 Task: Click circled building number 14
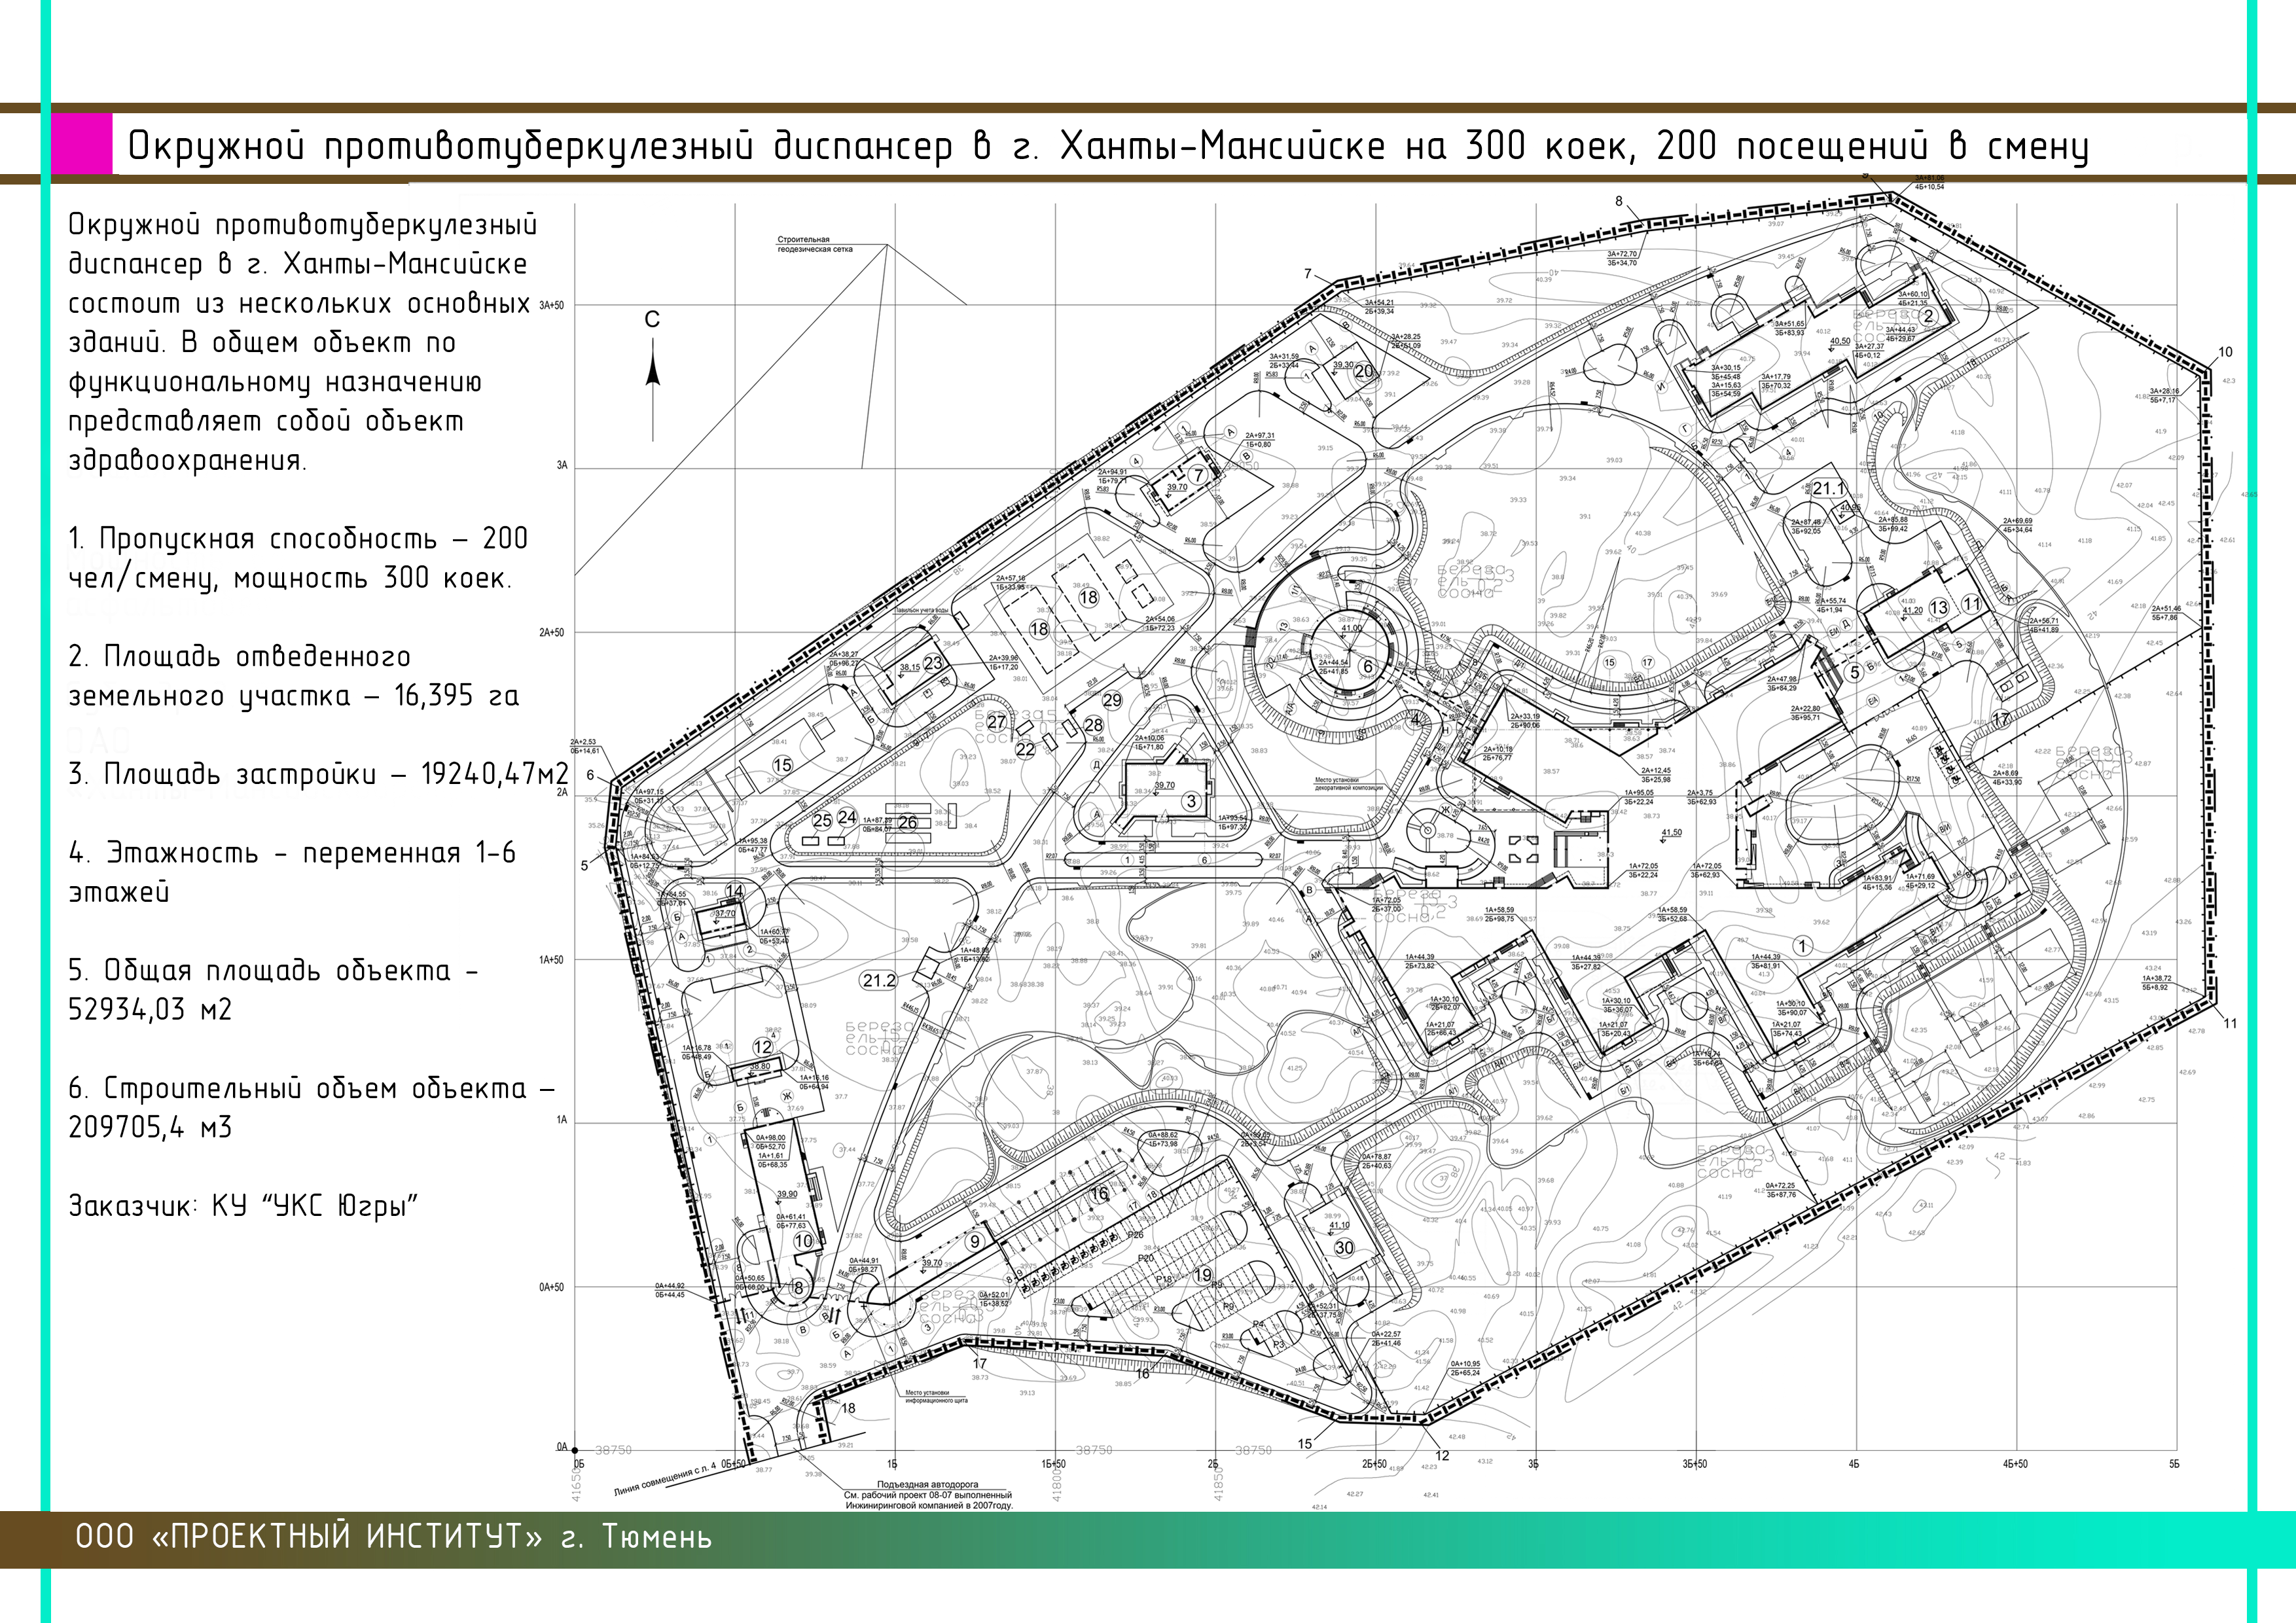click(x=735, y=891)
